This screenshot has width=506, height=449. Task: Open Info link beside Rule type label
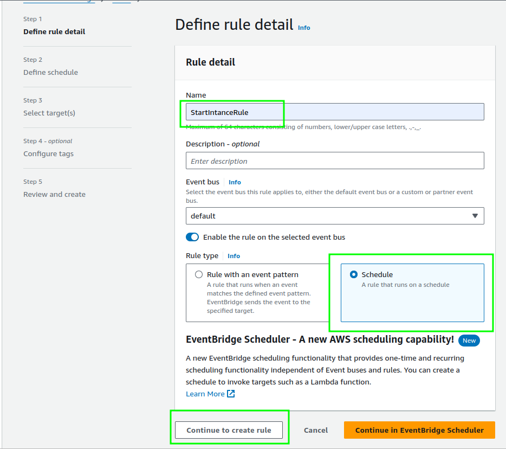click(x=233, y=256)
